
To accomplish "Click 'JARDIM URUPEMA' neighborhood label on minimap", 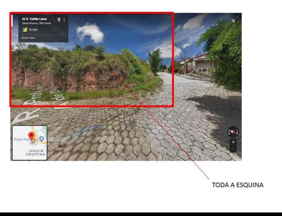I will 36,153.
